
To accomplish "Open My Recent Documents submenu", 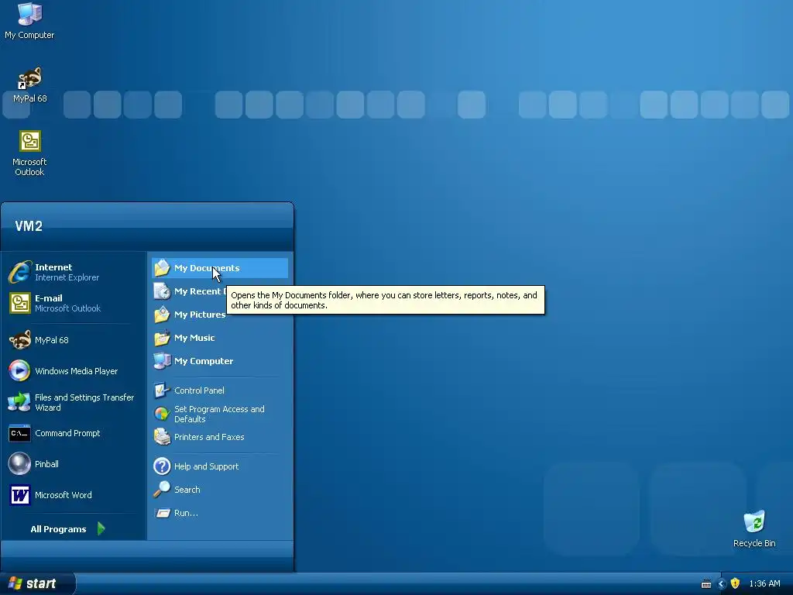I will (x=189, y=291).
